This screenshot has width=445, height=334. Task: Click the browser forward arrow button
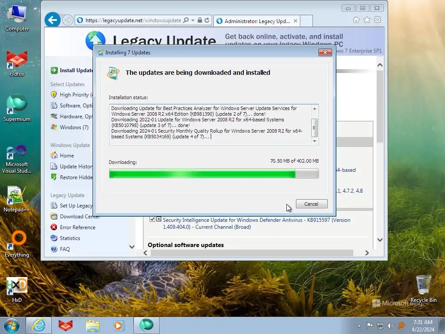(67, 20)
